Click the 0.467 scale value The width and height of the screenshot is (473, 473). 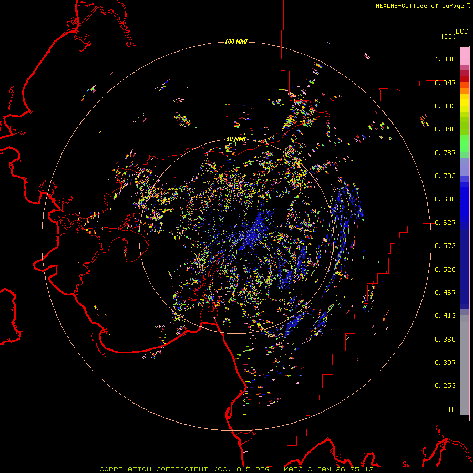(445, 293)
